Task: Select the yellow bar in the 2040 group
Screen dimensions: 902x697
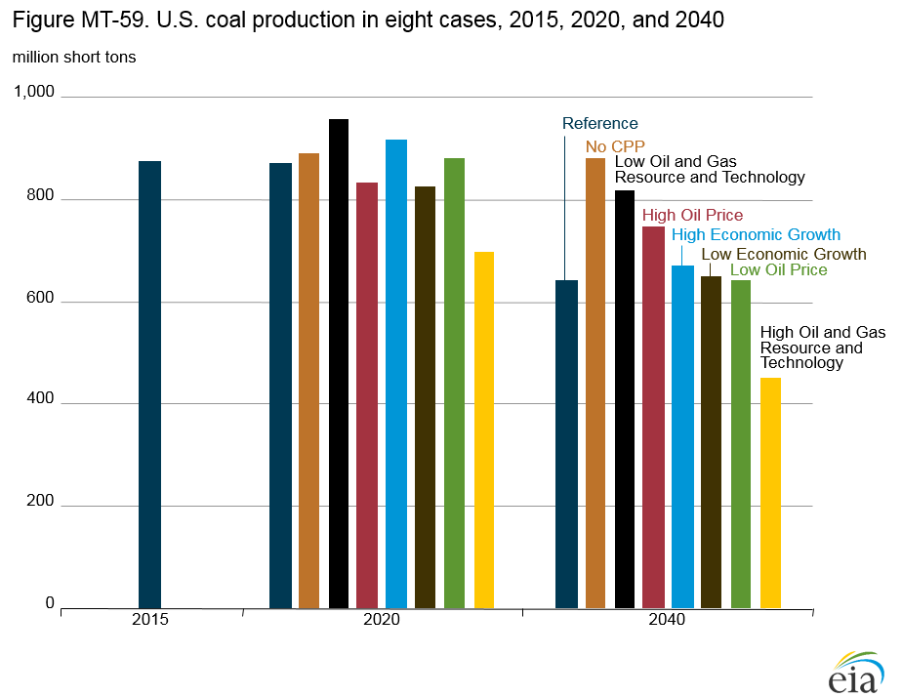Action: click(x=770, y=493)
